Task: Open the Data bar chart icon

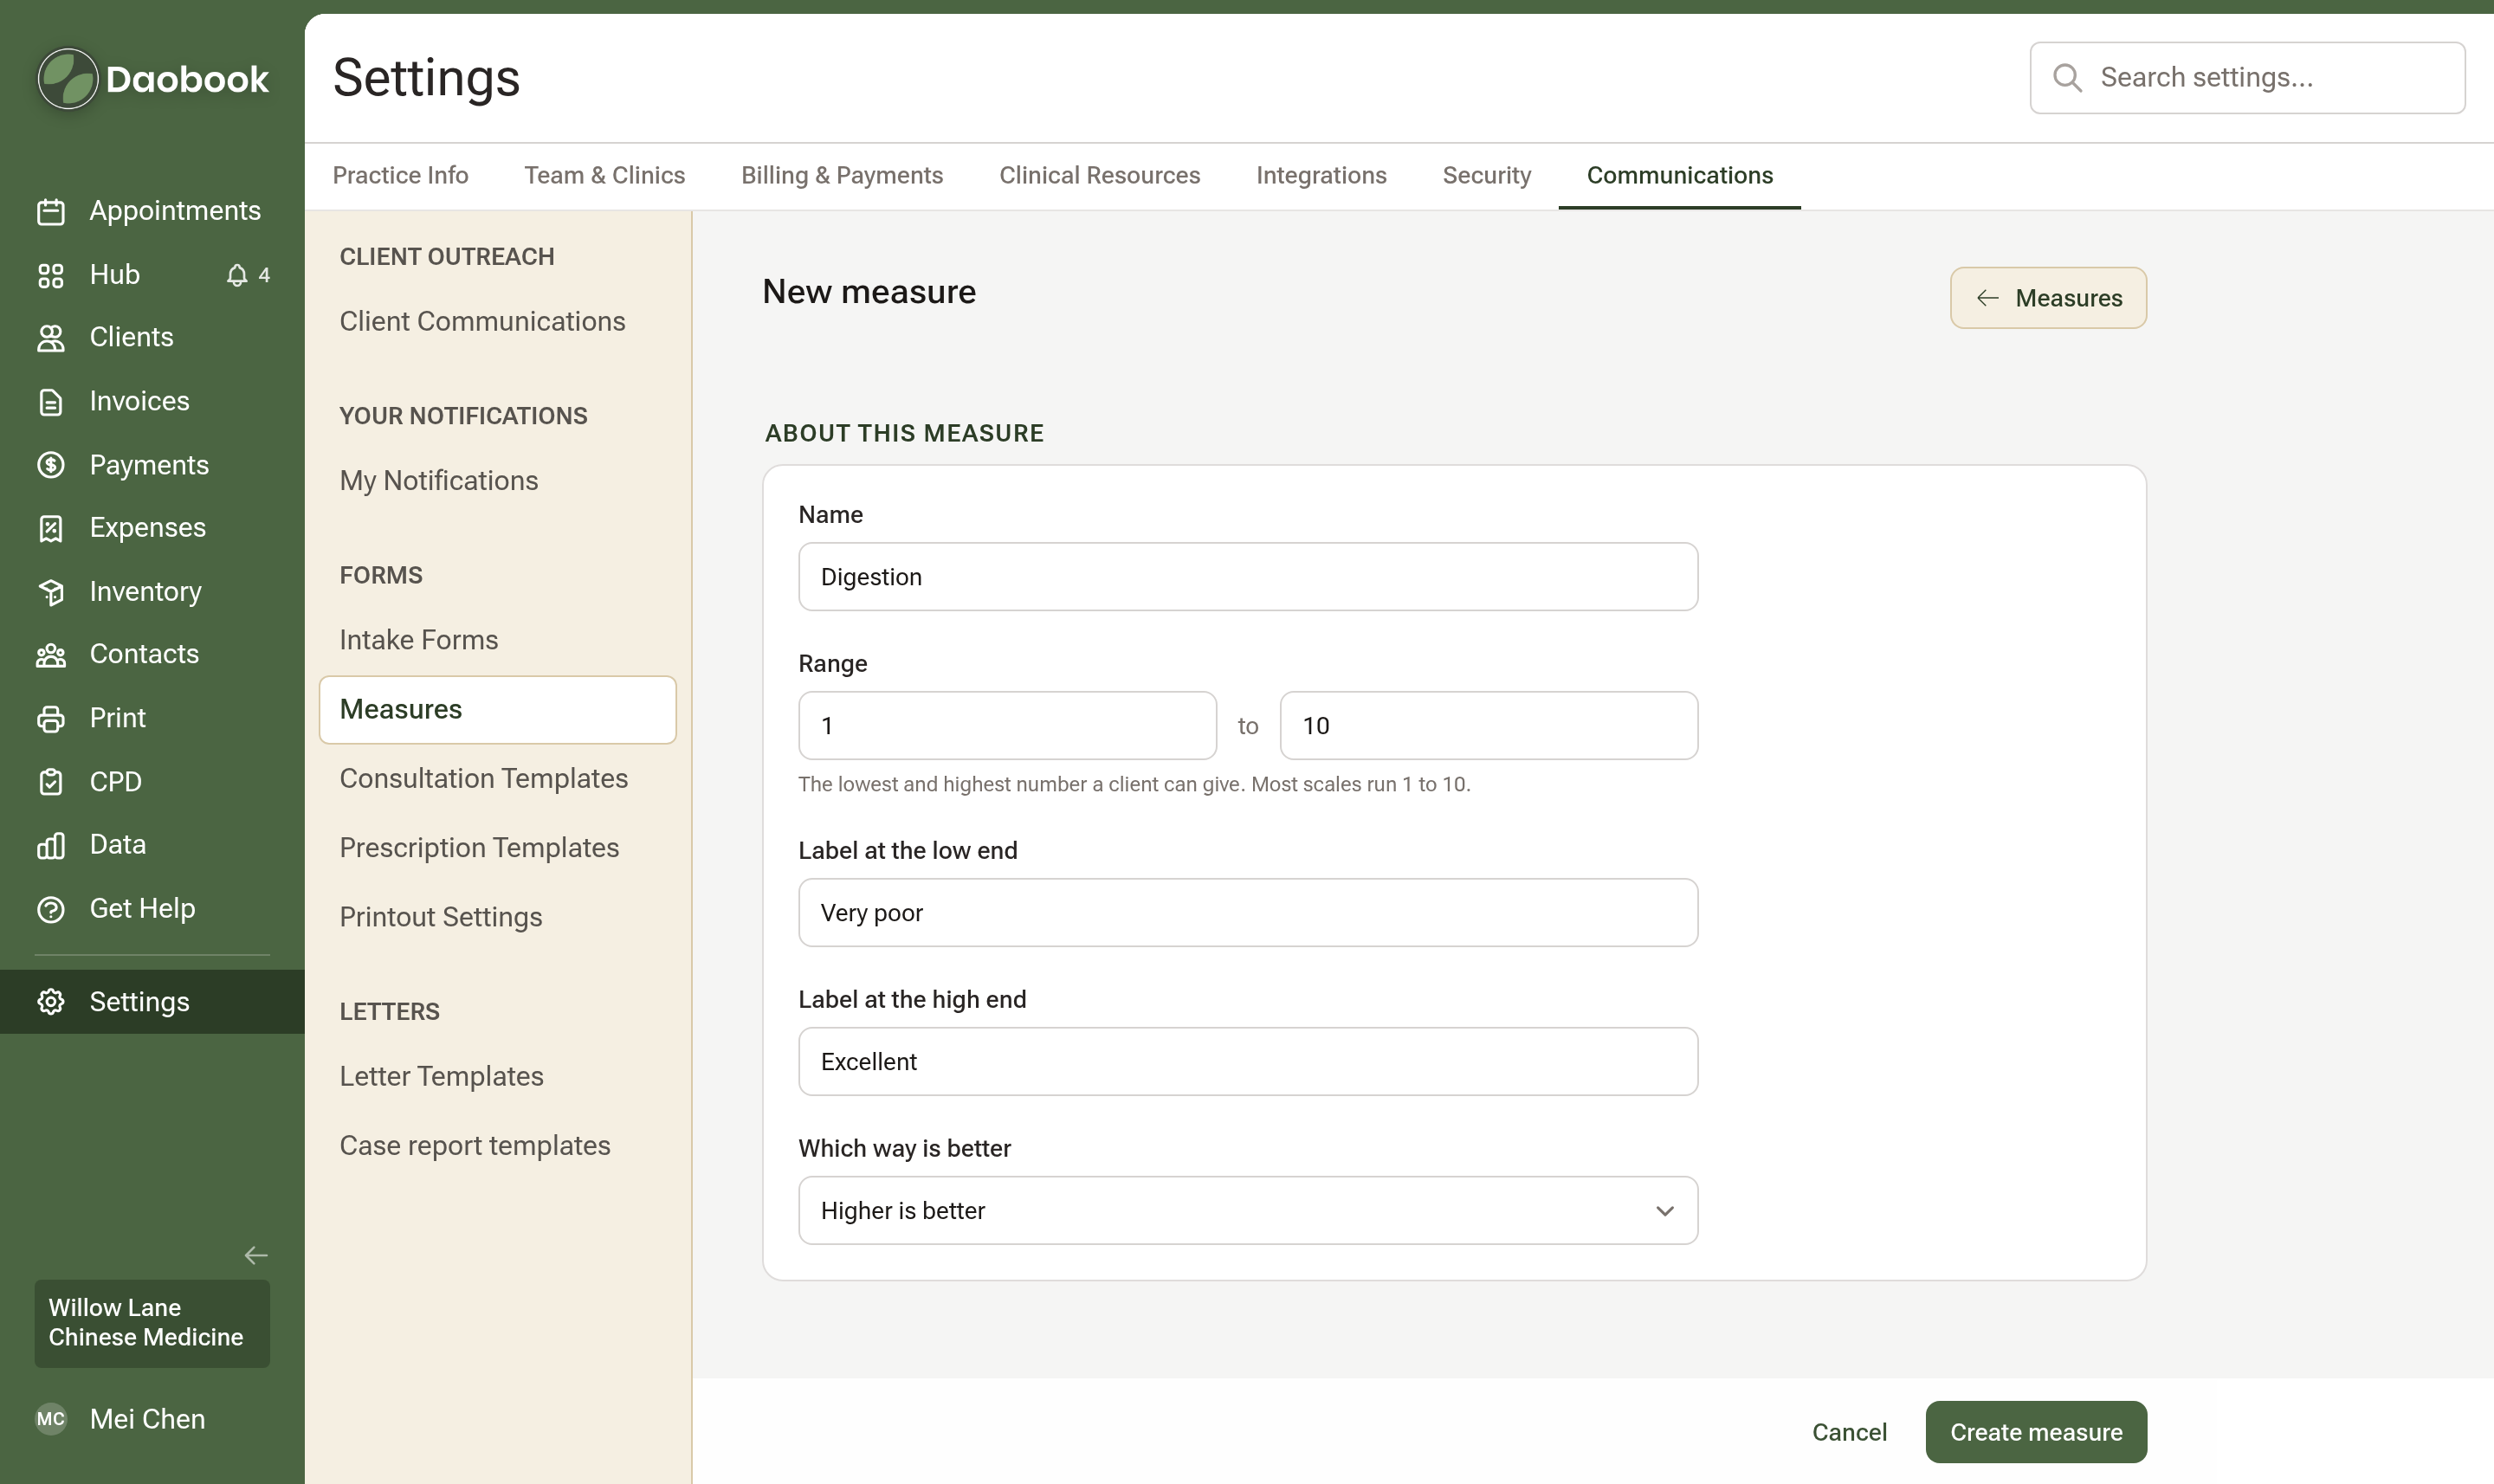Action: point(51,845)
